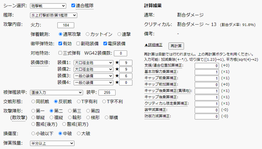Toggle 電探装備 checkbox

pos(105,44)
